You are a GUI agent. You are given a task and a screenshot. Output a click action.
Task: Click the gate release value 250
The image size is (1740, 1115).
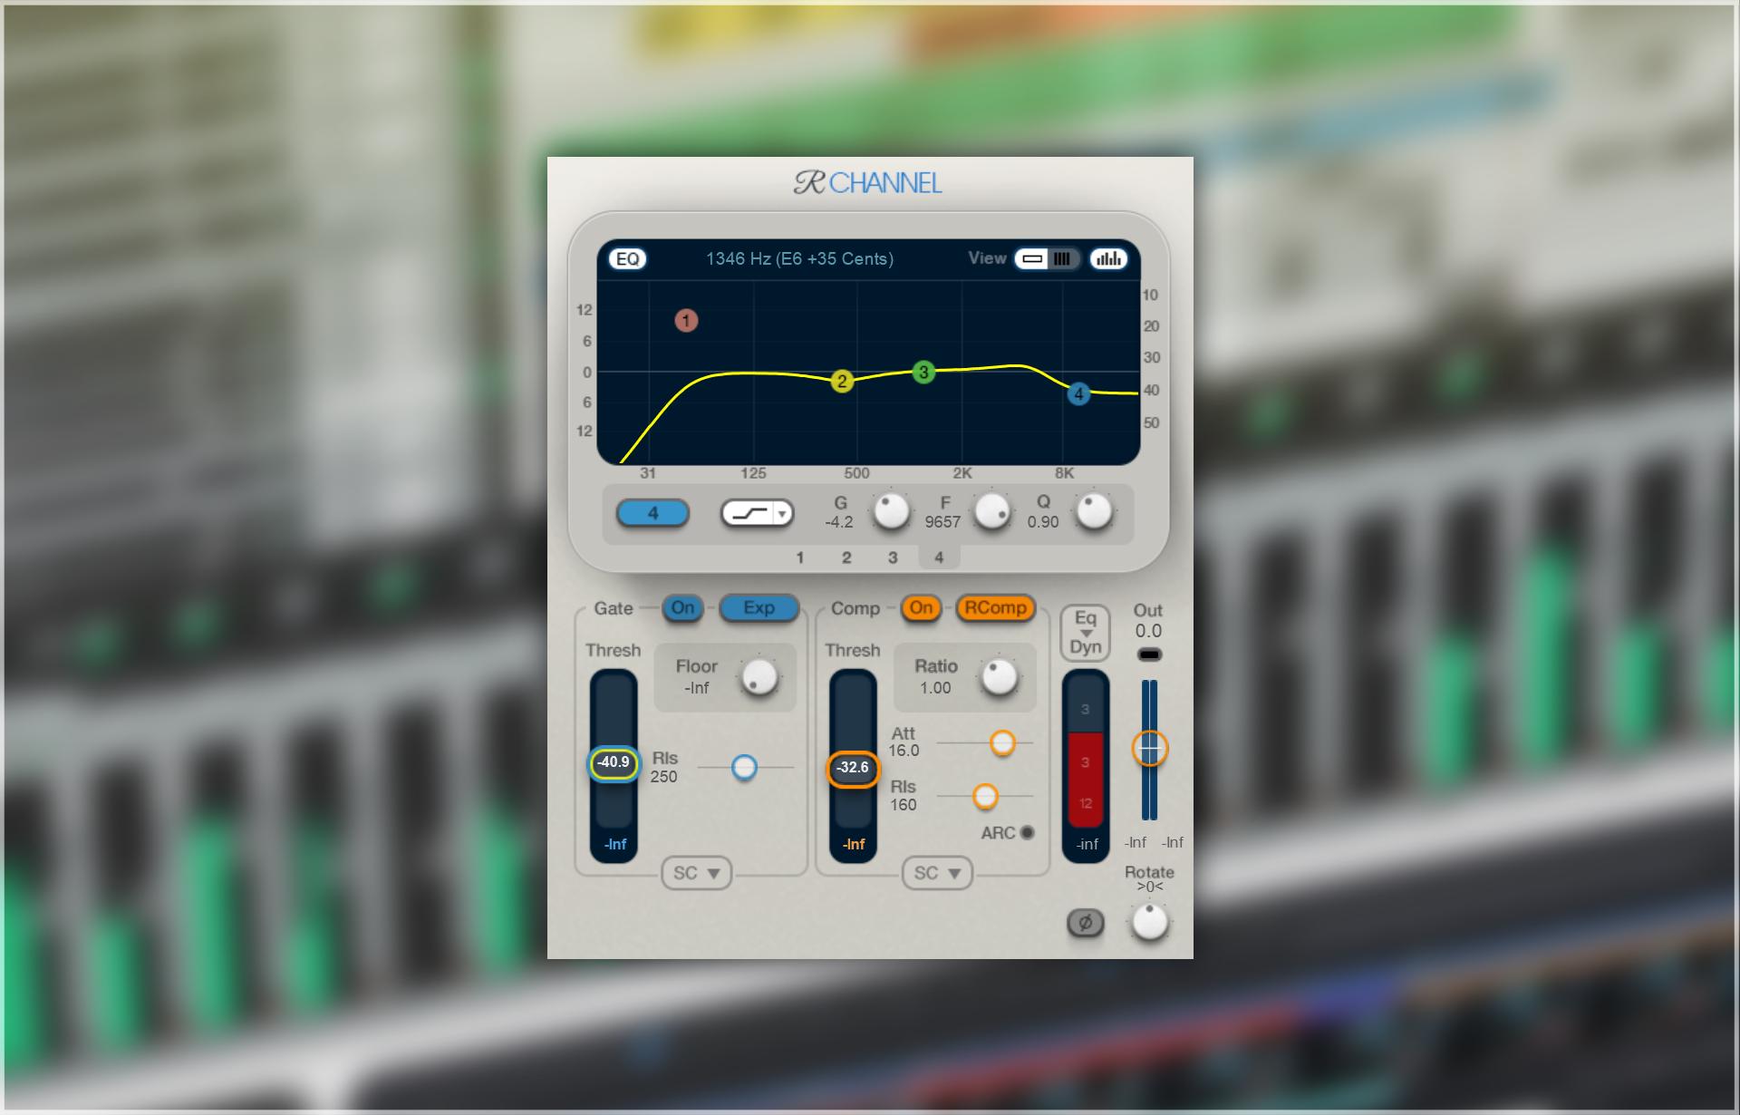663,777
